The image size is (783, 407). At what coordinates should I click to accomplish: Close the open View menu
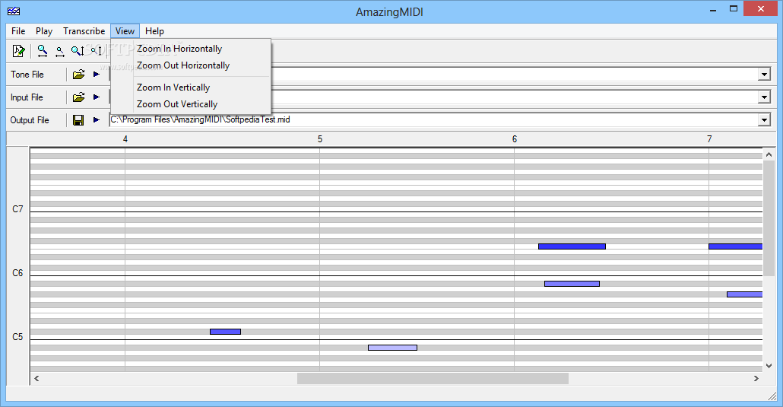pos(125,31)
